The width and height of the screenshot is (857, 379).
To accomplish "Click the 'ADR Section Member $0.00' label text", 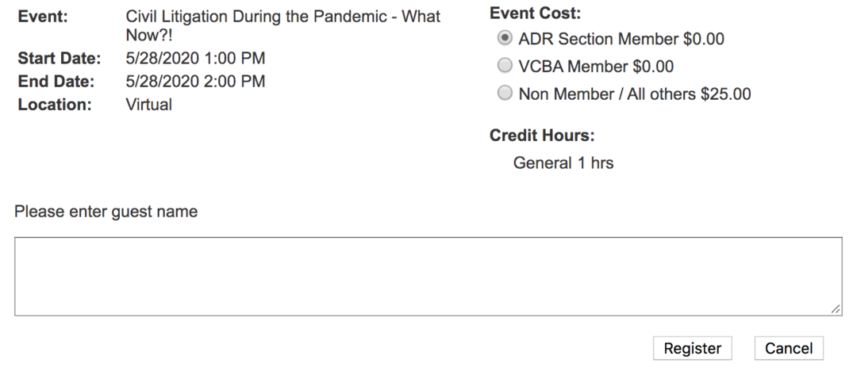I will [621, 39].
